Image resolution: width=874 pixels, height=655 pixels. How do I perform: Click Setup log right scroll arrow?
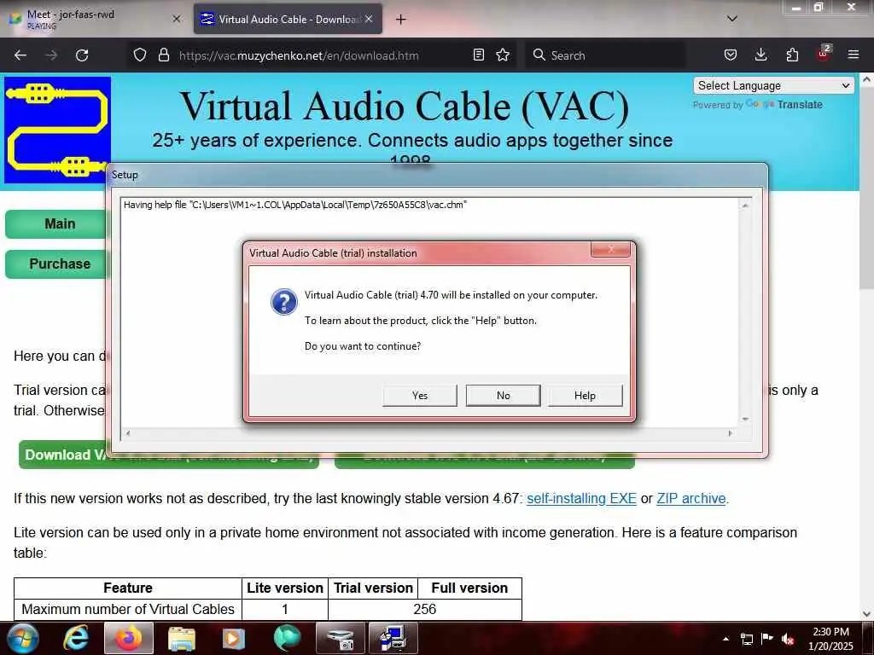[x=731, y=433]
